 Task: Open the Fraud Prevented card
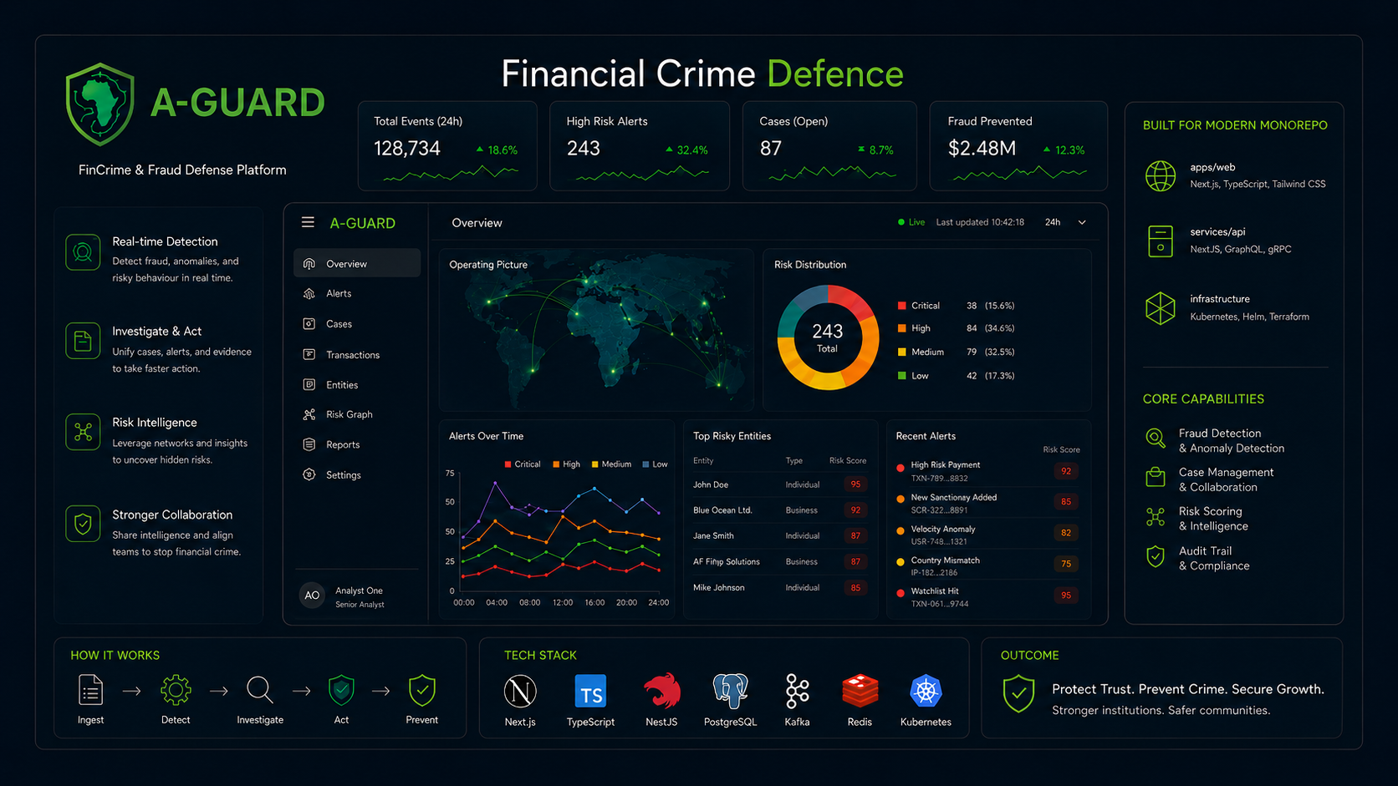click(1018, 146)
